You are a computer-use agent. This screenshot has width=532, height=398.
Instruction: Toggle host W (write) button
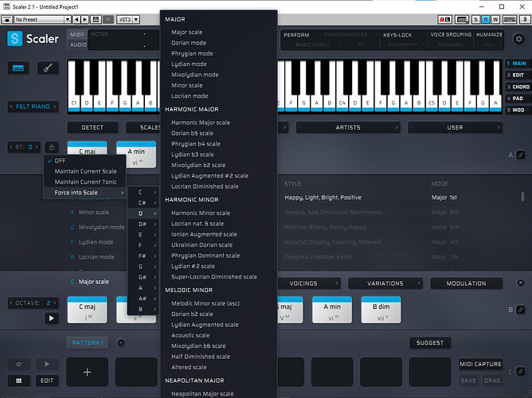coord(495,19)
